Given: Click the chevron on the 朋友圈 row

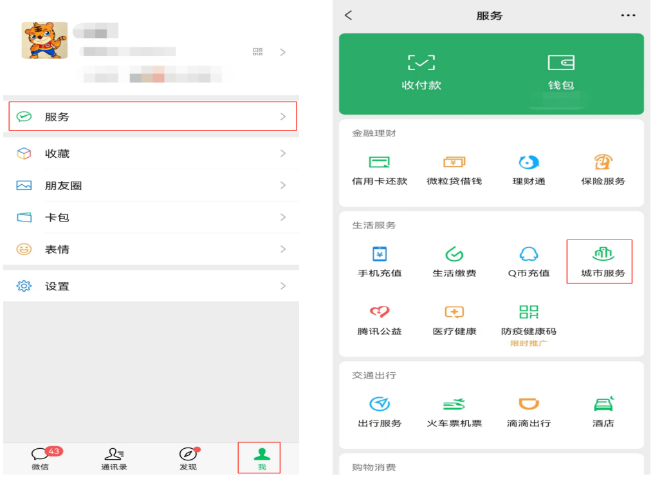Looking at the screenshot, I should (x=283, y=185).
